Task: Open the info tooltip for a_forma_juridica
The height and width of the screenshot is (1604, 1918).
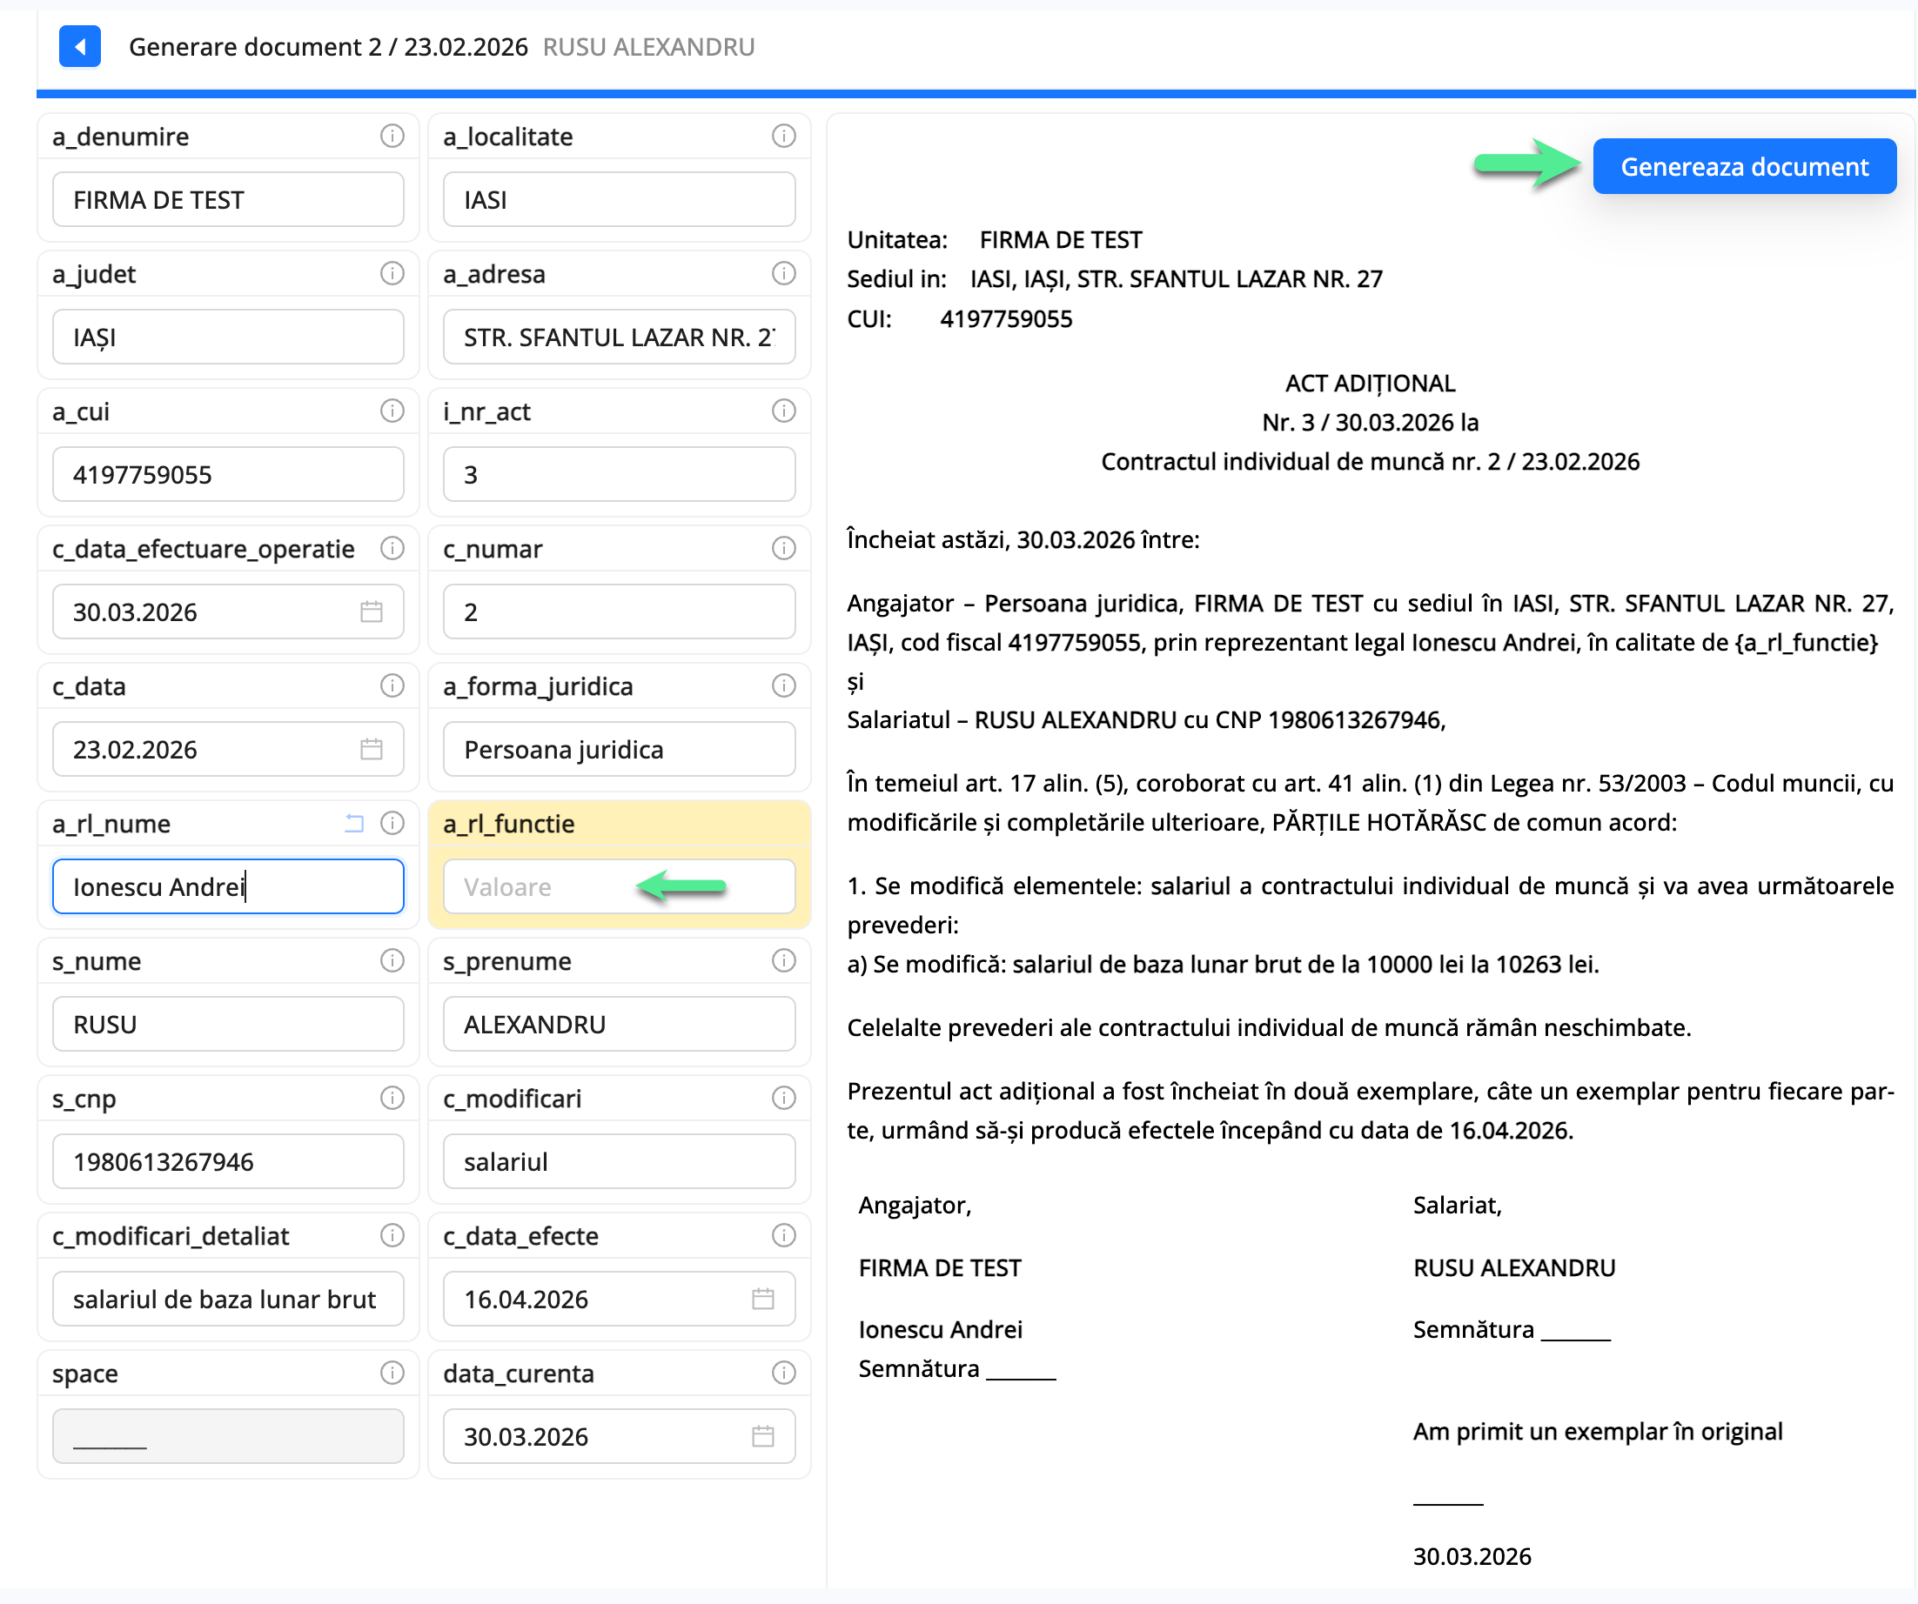Action: 783,685
